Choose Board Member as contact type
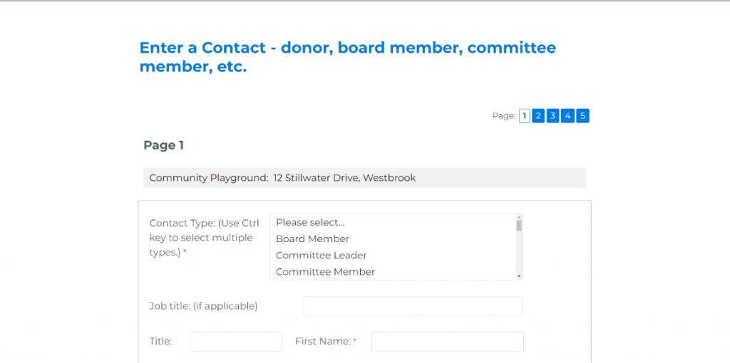Screen dimensions: 730x363 point(312,238)
